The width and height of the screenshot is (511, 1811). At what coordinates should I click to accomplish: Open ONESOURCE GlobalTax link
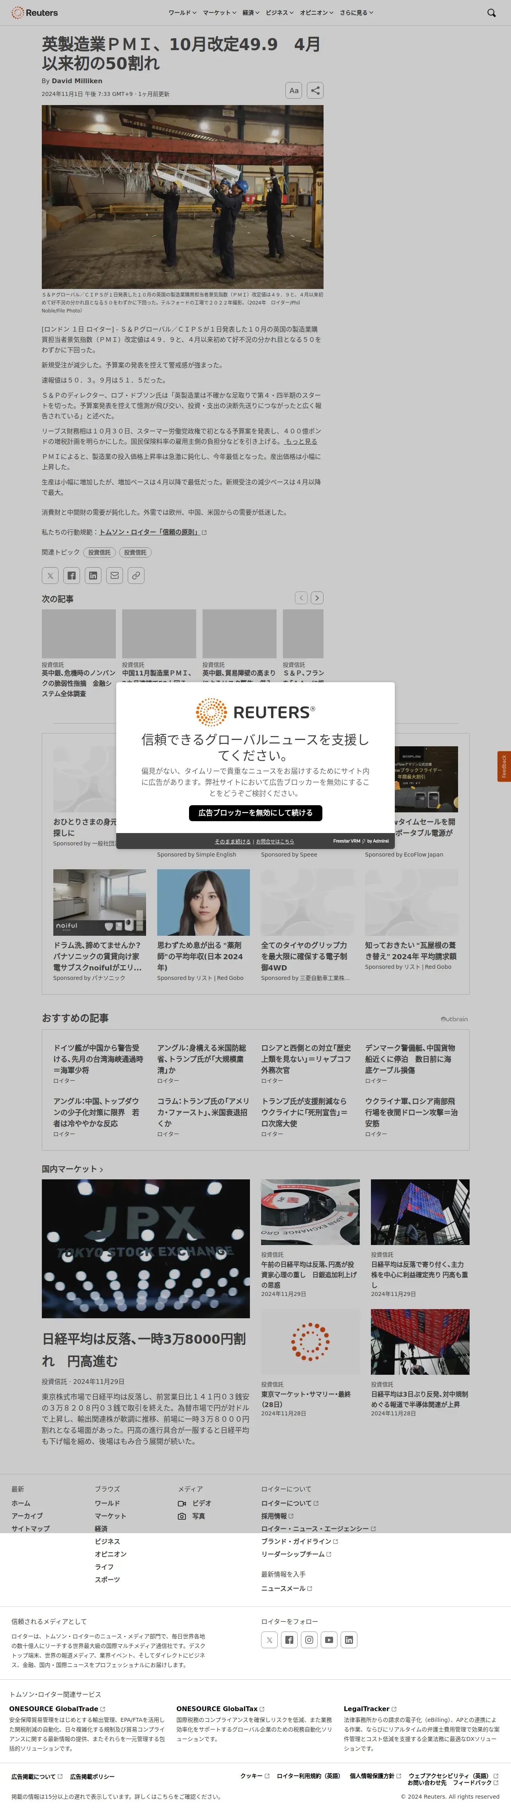tap(220, 1708)
